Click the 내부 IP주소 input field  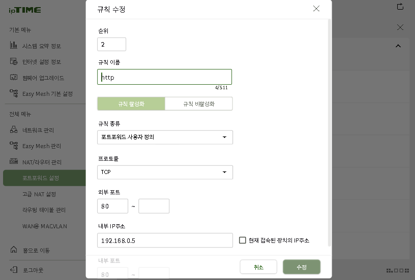tap(165, 240)
